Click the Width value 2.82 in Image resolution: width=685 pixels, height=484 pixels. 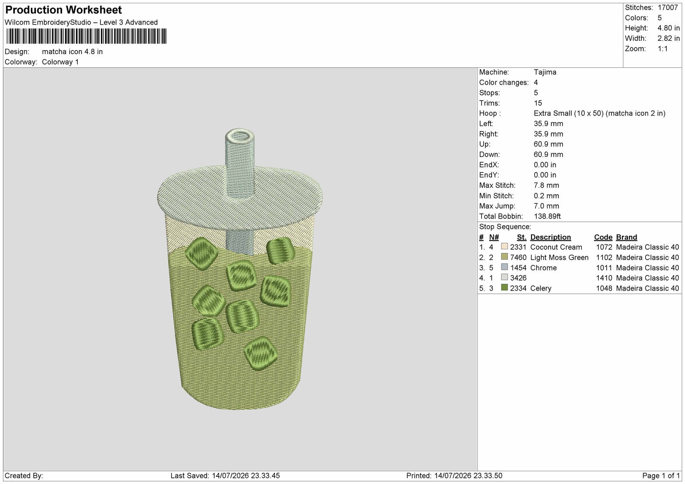(668, 38)
